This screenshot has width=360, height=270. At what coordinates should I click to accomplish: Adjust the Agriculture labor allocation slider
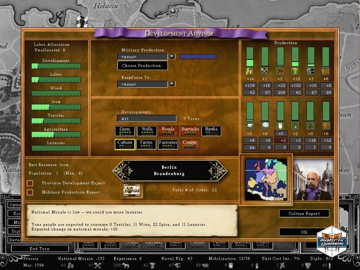(56, 135)
